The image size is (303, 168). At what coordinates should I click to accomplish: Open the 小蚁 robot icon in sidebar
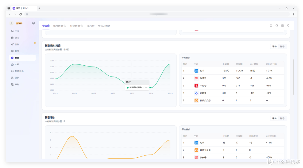click(12, 65)
